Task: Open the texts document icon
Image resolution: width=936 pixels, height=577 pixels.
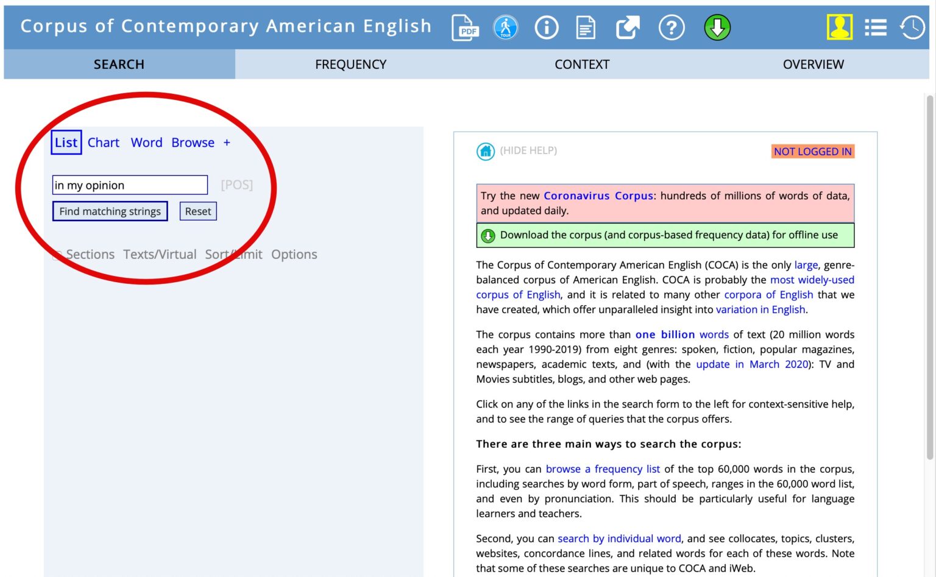Action: pyautogui.click(x=586, y=27)
